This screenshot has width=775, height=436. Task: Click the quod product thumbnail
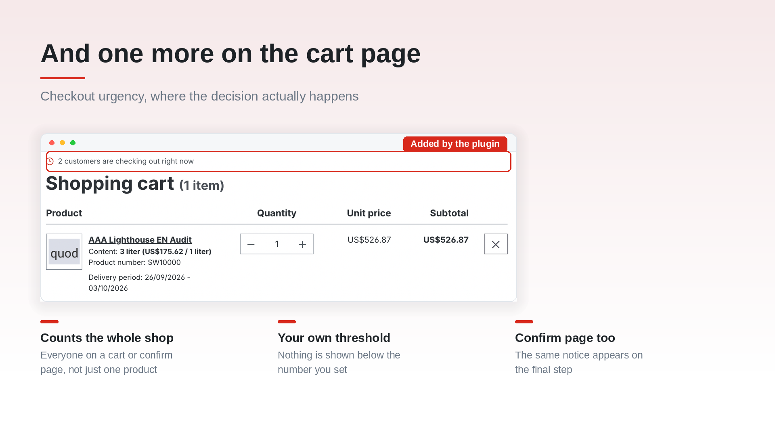pos(64,252)
